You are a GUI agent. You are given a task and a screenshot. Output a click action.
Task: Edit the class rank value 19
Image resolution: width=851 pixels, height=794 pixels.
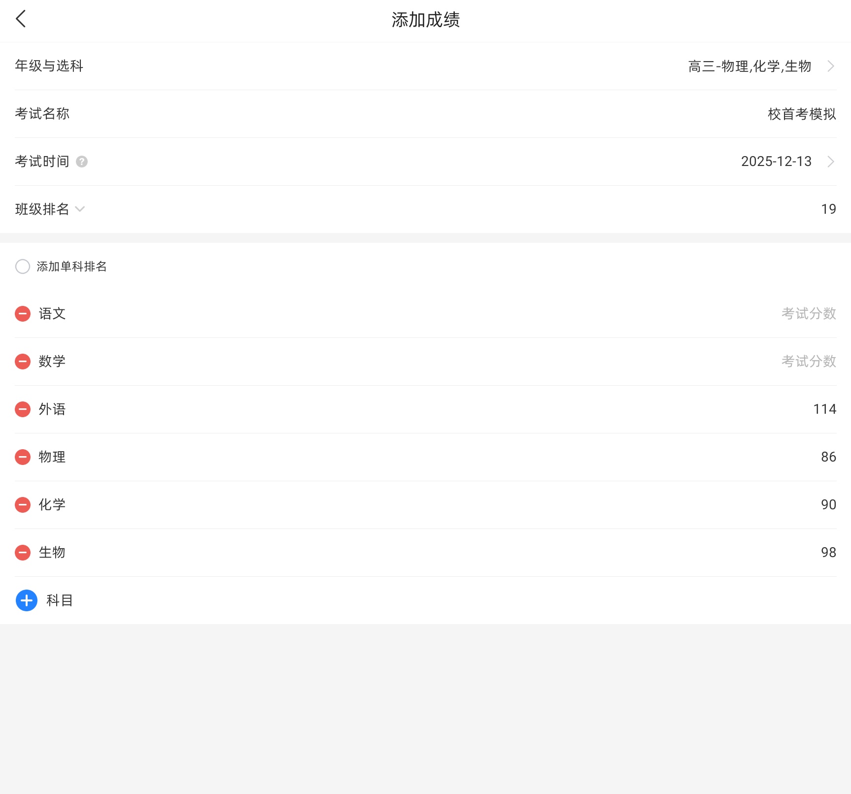(x=828, y=209)
